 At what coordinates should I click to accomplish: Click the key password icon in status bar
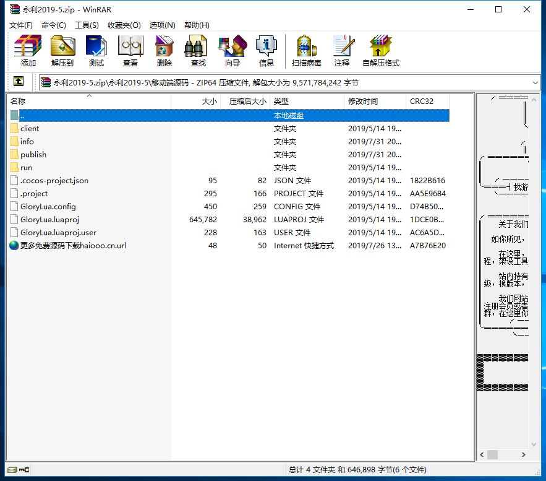[x=24, y=470]
